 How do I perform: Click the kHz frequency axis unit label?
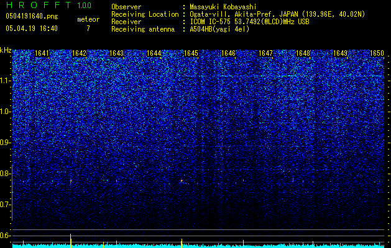6,50
